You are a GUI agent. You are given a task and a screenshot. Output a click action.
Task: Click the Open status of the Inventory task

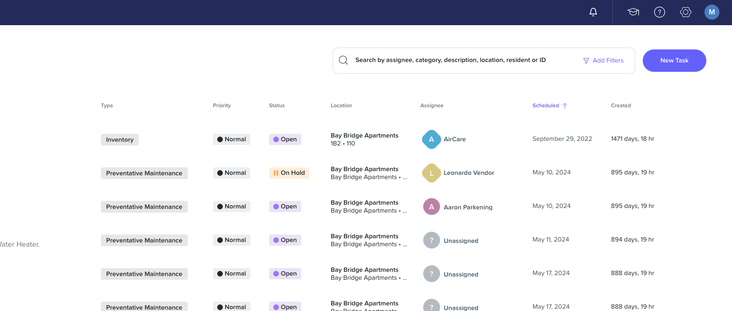(x=285, y=139)
